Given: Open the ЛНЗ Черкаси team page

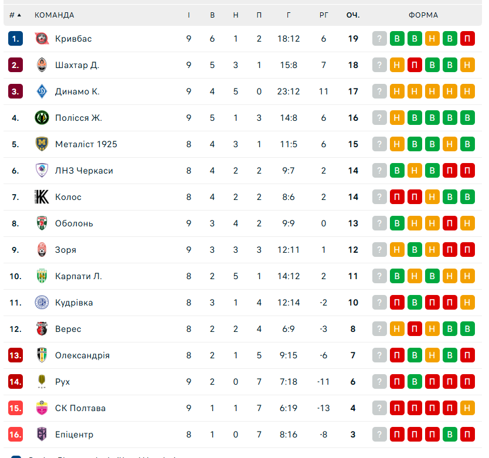Looking at the screenshot, I should [x=84, y=171].
